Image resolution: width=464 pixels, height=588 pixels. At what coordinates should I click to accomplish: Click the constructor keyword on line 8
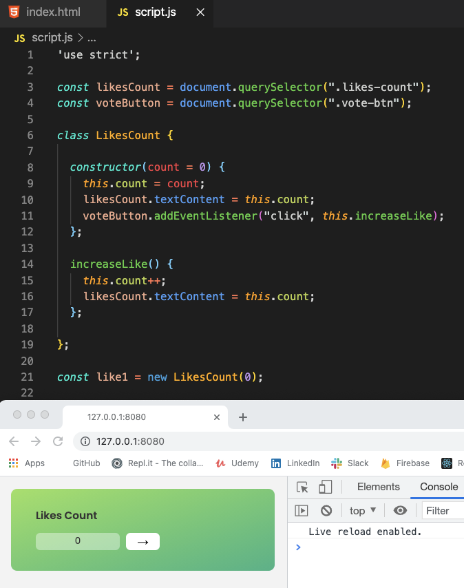coord(106,167)
